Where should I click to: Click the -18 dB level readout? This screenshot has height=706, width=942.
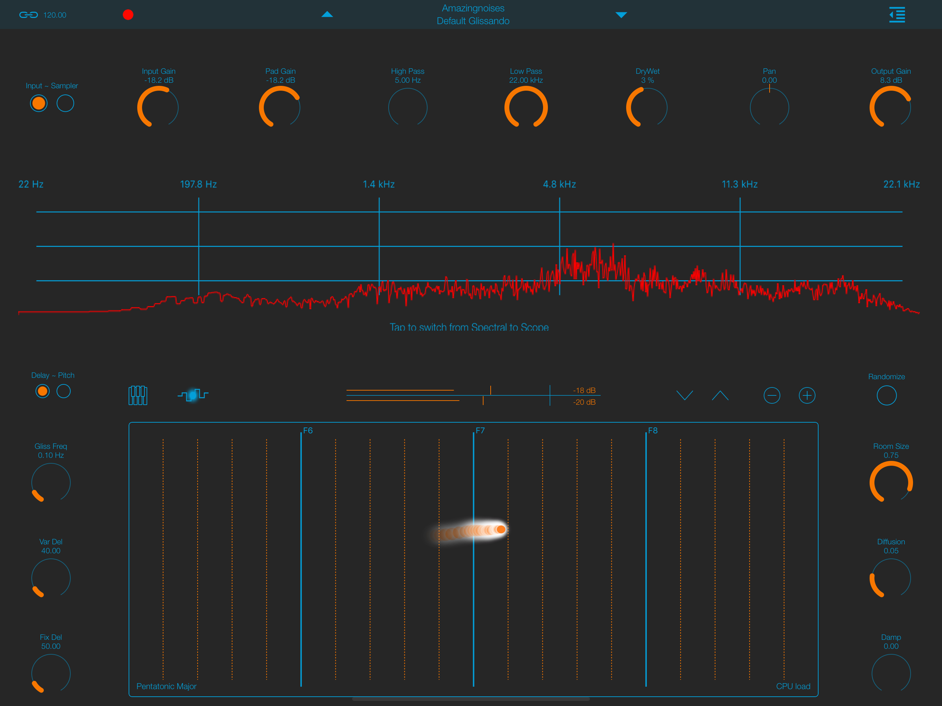(x=584, y=390)
